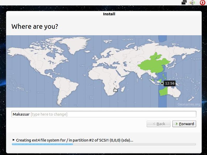The height and width of the screenshot is (155, 207).
Task: Click the Forward button
Action: coord(184,124)
